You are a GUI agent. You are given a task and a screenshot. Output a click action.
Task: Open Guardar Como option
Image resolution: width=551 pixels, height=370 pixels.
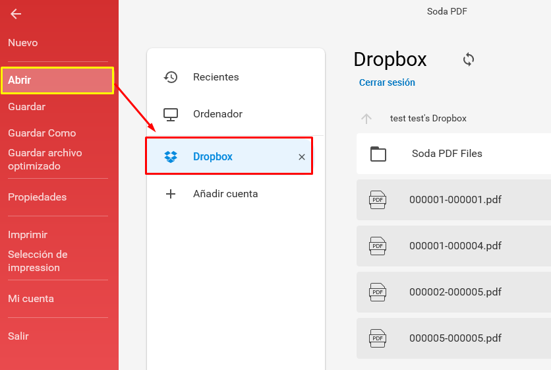click(42, 133)
